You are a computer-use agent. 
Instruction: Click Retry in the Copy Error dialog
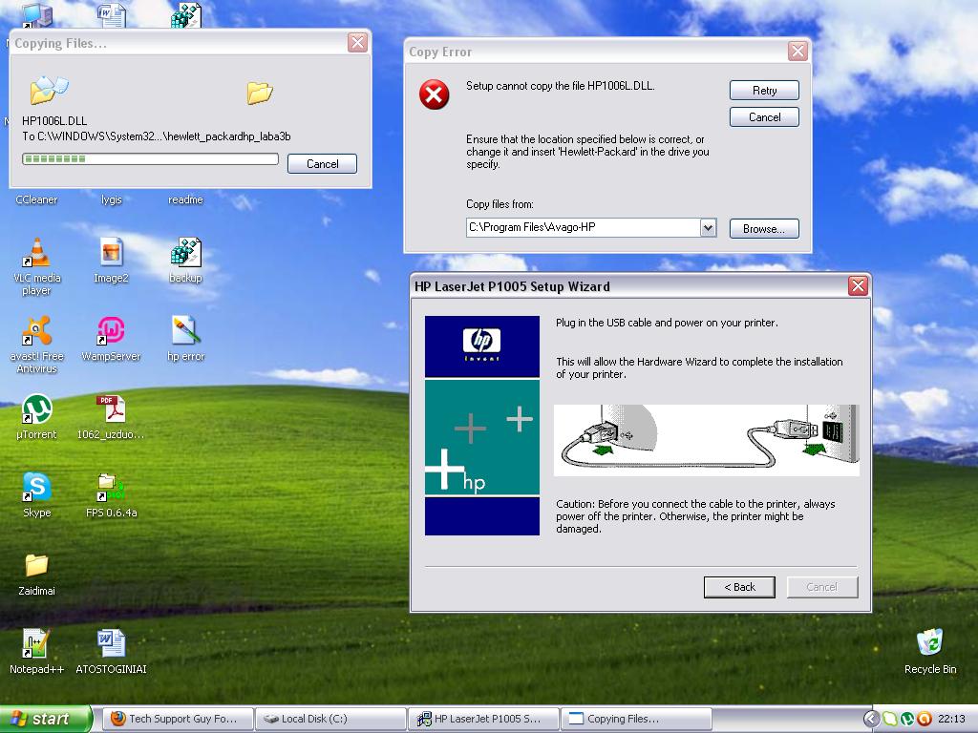pos(763,90)
